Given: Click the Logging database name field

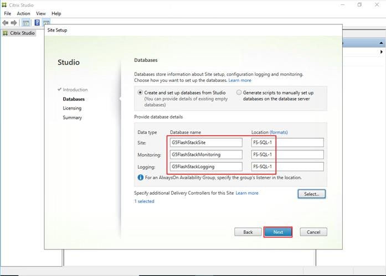Looking at the screenshot, I should pyautogui.click(x=206, y=166).
